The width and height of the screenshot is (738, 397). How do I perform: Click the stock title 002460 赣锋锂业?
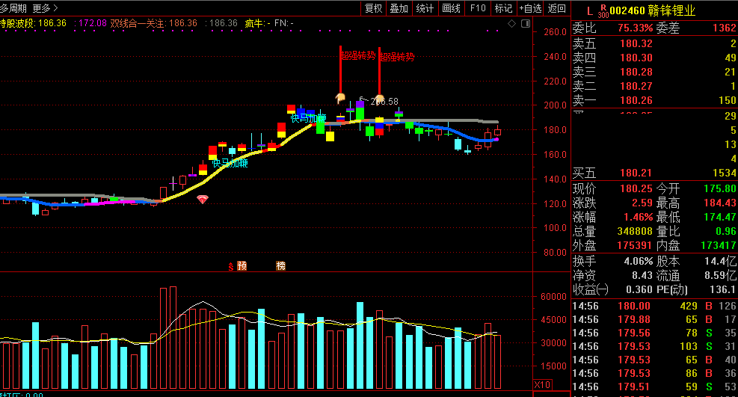point(652,10)
